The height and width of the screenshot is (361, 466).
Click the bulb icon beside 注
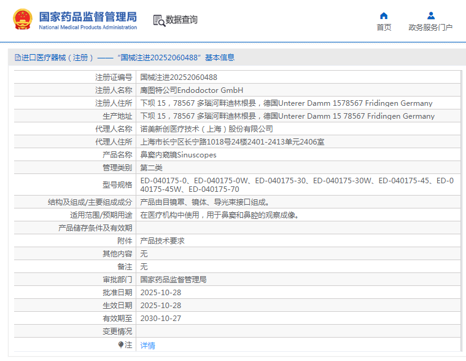(x=121, y=344)
